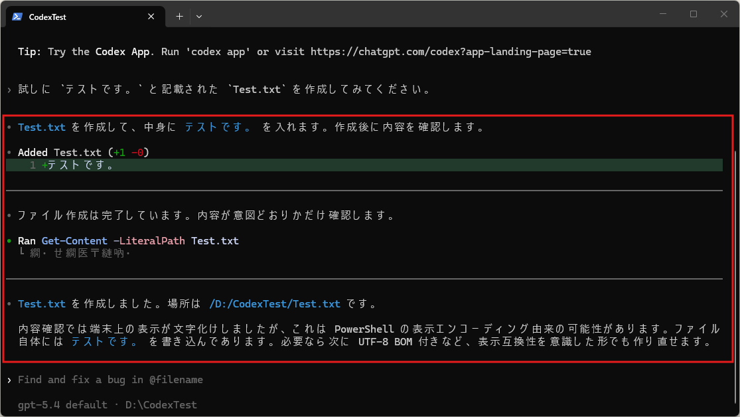Click the Get-Content command text
The height and width of the screenshot is (417, 740).
point(74,241)
